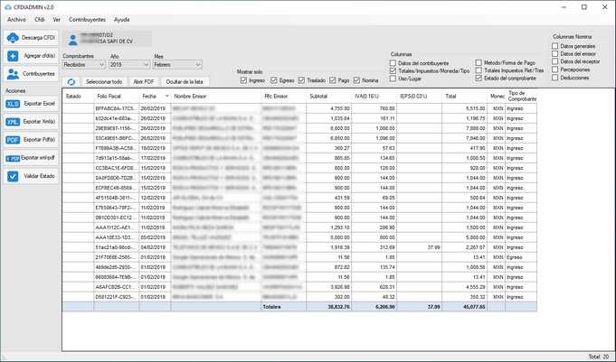This screenshot has width=616, height=362.
Task: Uncheck the Ingreso filter checkbox
Action: click(244, 80)
